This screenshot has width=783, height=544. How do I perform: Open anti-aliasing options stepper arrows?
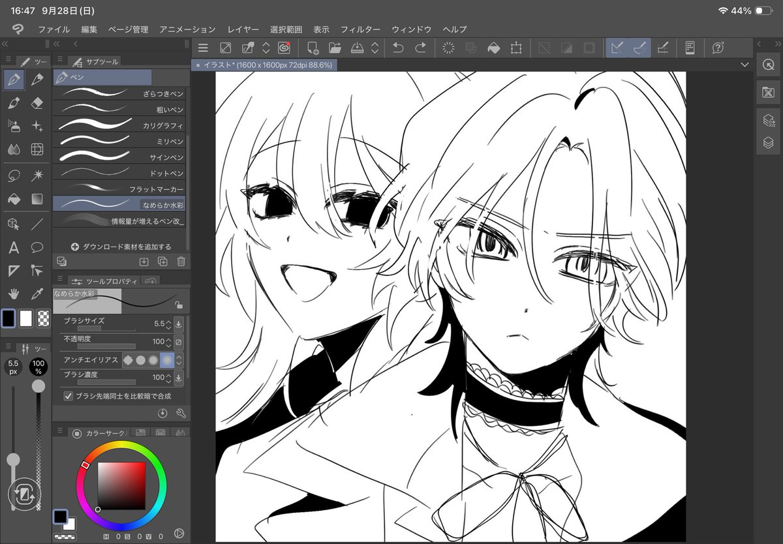[179, 359]
